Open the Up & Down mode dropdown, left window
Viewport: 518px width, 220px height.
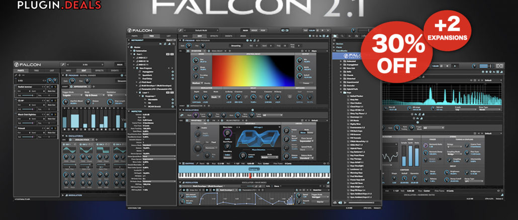pos(95,95)
